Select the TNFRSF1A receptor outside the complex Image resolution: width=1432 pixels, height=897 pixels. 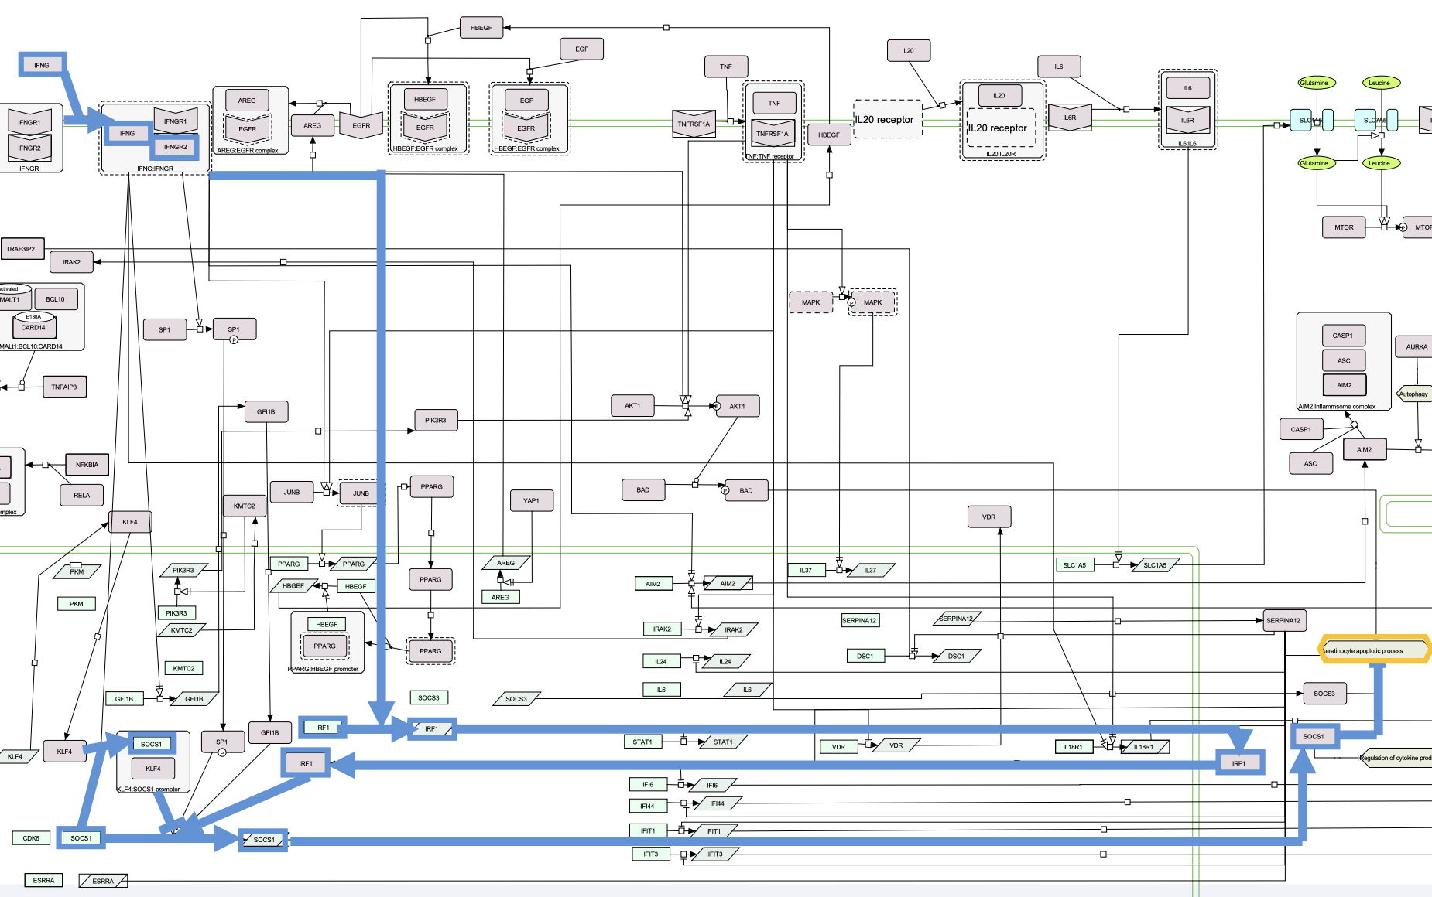(694, 124)
